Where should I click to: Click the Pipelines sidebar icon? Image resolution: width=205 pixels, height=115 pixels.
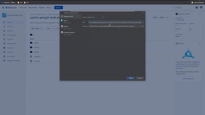pos(4,39)
